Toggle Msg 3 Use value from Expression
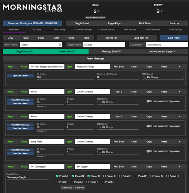 [x=149, y=126]
